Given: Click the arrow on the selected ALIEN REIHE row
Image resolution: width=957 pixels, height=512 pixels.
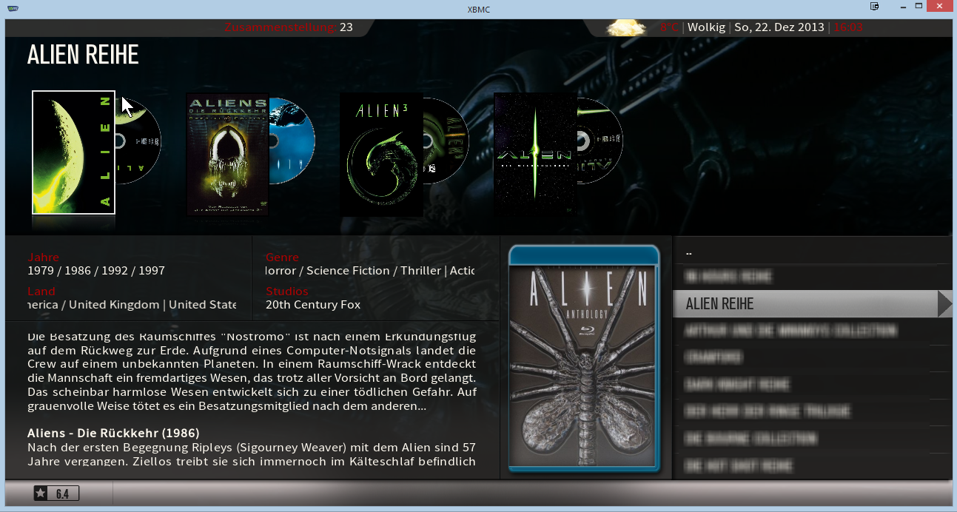Looking at the screenshot, I should pyautogui.click(x=944, y=304).
